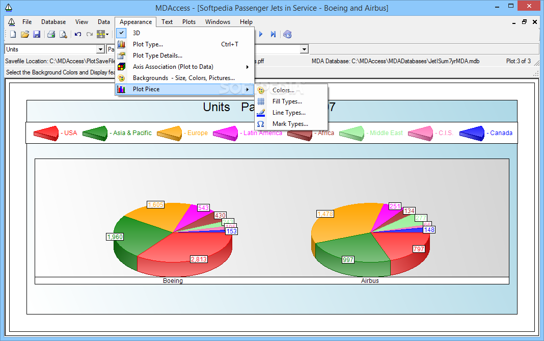544x341 pixels.
Task: Click Plot:3 of 3 status text
Action: (519, 61)
